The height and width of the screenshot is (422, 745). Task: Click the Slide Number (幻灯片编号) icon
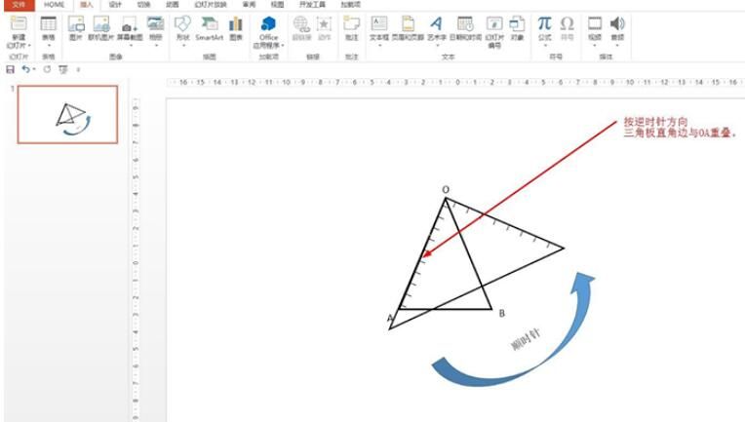pos(494,23)
